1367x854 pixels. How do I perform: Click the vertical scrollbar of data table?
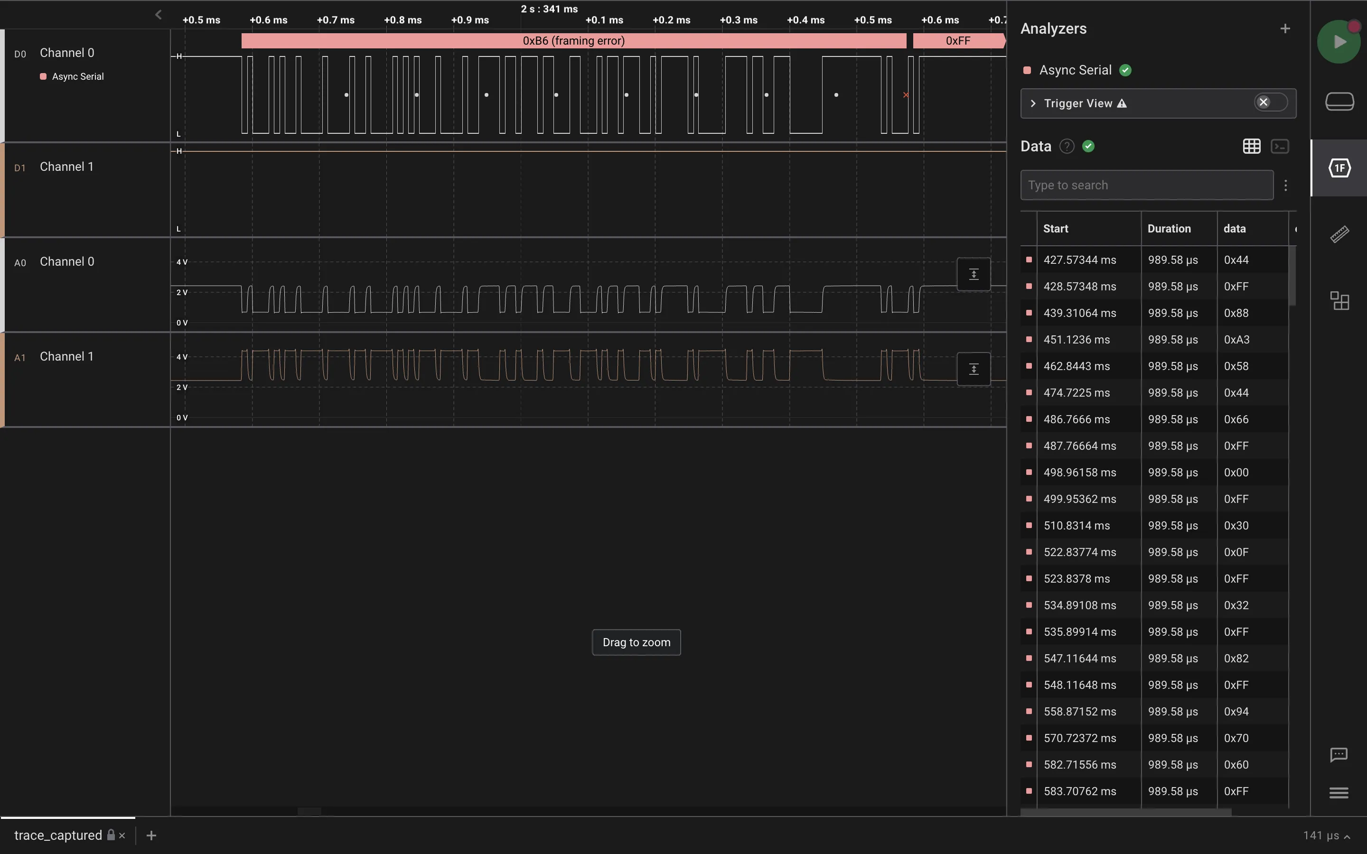coord(1292,276)
